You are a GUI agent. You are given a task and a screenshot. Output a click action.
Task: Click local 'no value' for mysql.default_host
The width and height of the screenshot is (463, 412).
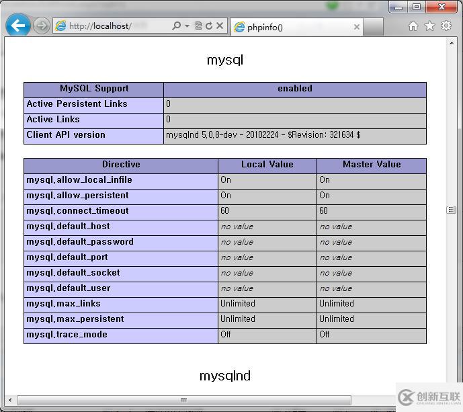237,226
